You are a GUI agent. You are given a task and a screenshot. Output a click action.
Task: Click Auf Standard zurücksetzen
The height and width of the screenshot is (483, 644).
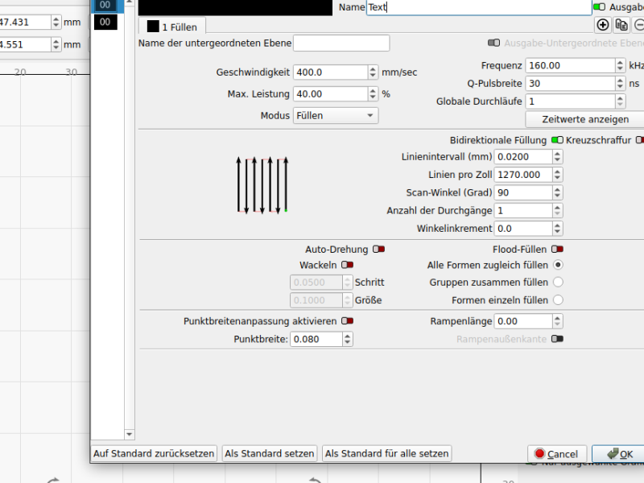click(154, 453)
